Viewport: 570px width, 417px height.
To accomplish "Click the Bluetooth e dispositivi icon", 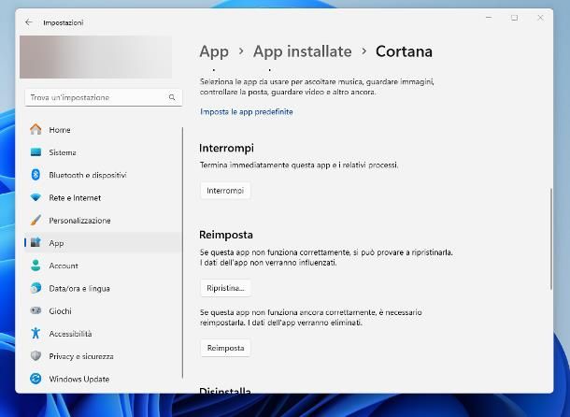I will pos(36,175).
